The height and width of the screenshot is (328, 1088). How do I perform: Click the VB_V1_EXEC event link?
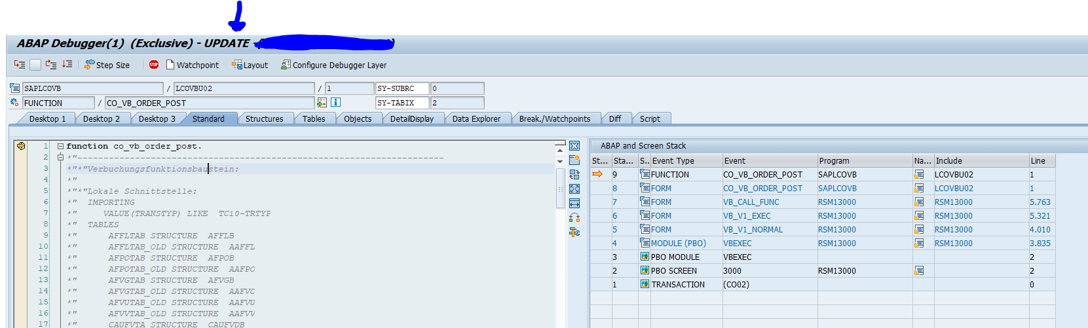pos(747,216)
